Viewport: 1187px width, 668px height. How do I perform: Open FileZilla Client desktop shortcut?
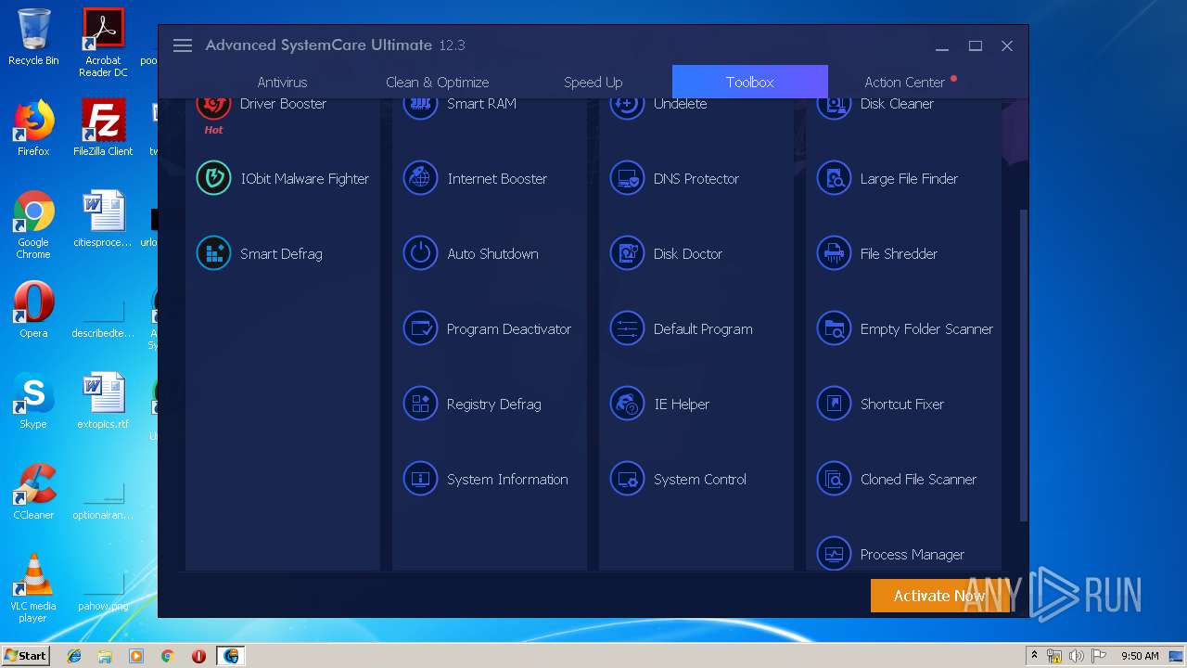pyautogui.click(x=103, y=128)
